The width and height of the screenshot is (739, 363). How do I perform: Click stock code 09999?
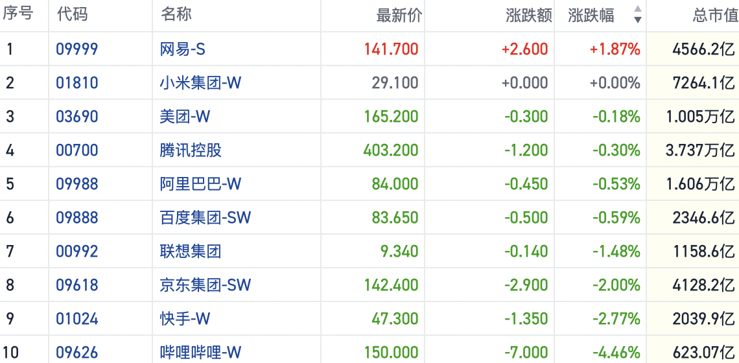[x=77, y=49]
